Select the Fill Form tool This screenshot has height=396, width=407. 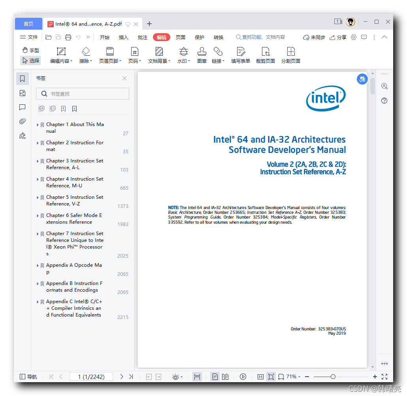pos(240,55)
